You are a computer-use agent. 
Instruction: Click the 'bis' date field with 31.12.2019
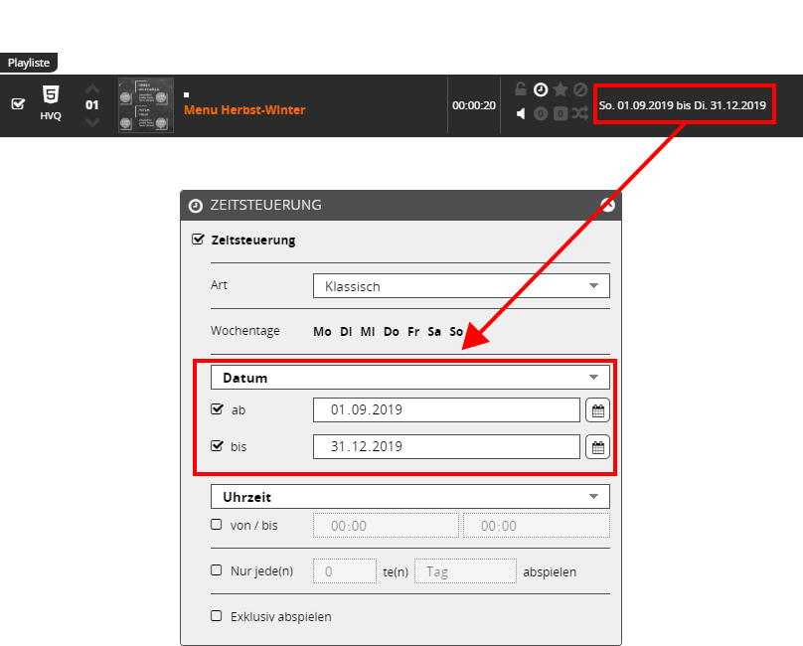pos(445,447)
